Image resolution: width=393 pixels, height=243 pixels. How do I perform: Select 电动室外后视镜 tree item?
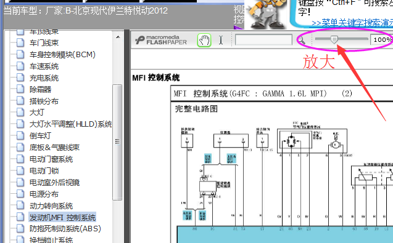click(x=54, y=183)
